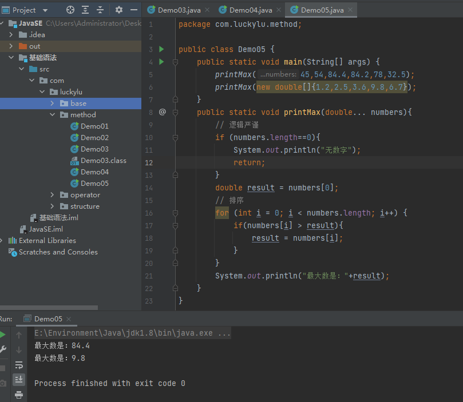Select Demo03.class file in project tree
The image size is (463, 402).
(x=103, y=161)
